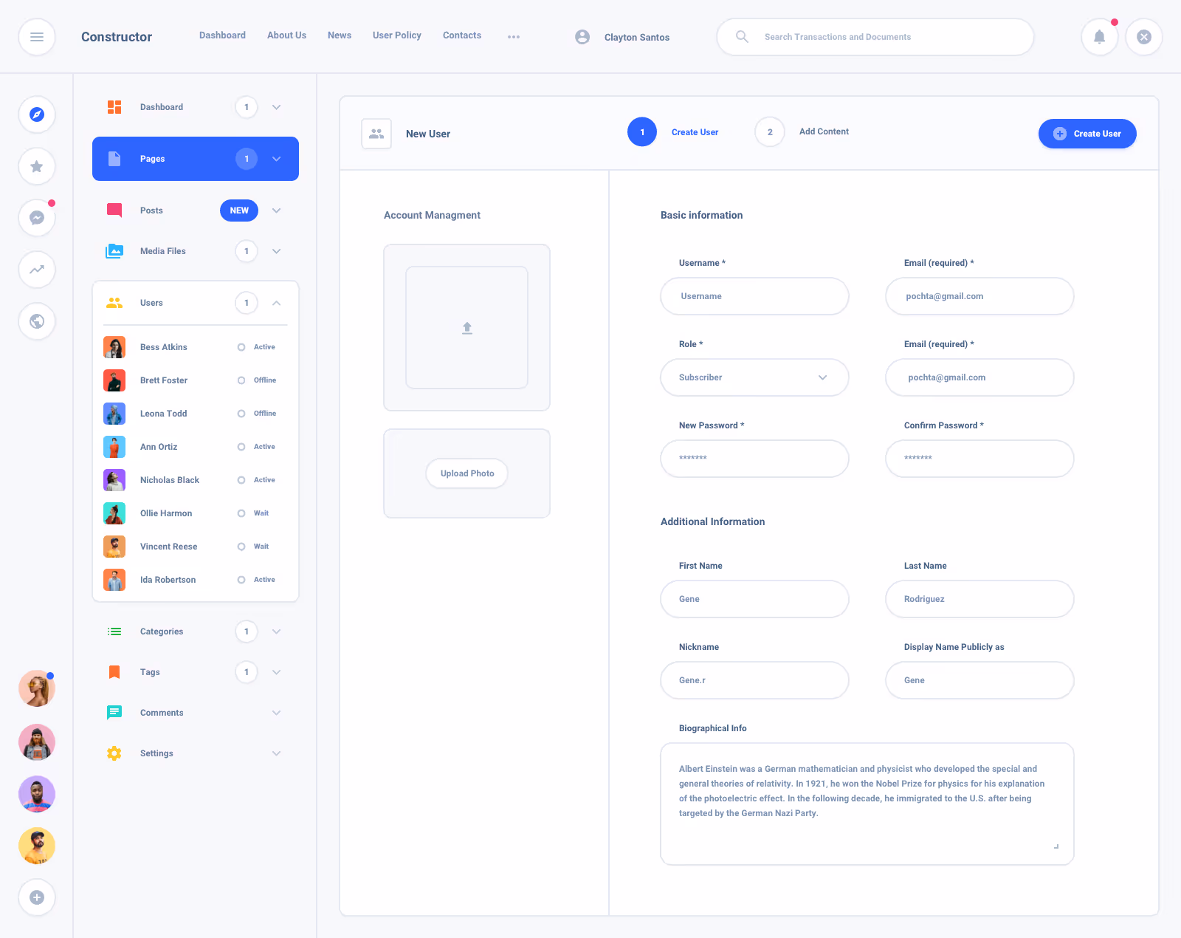Go to step 2 Add Content
This screenshot has width=1181, height=938.
[802, 132]
